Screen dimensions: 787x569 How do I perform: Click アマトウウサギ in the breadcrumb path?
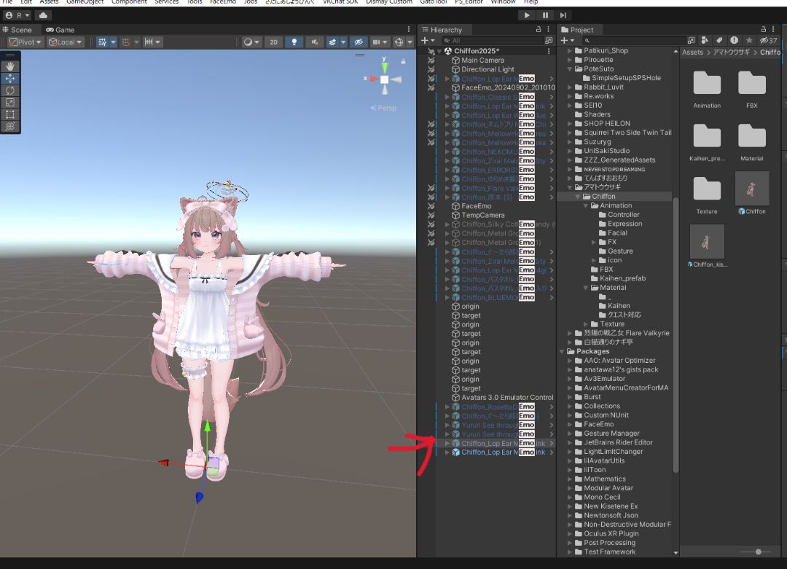coord(732,52)
